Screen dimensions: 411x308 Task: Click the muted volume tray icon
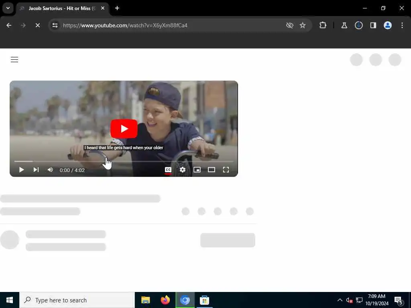point(349,300)
